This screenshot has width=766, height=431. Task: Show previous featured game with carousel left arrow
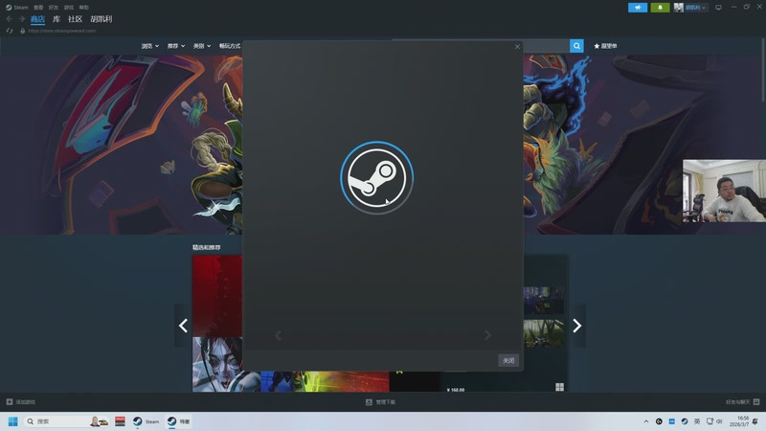pyautogui.click(x=183, y=326)
